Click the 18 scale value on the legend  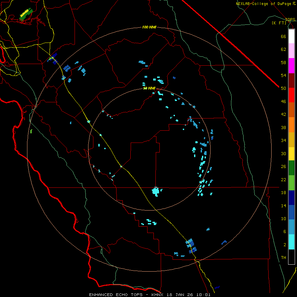[283, 193]
